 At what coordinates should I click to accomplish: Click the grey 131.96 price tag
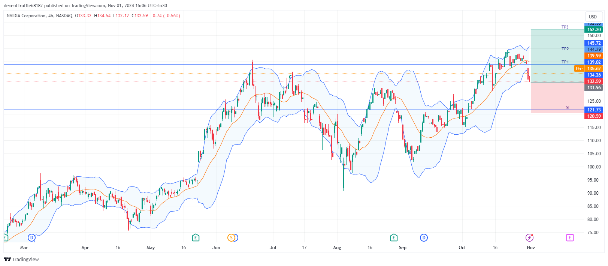(x=594, y=88)
